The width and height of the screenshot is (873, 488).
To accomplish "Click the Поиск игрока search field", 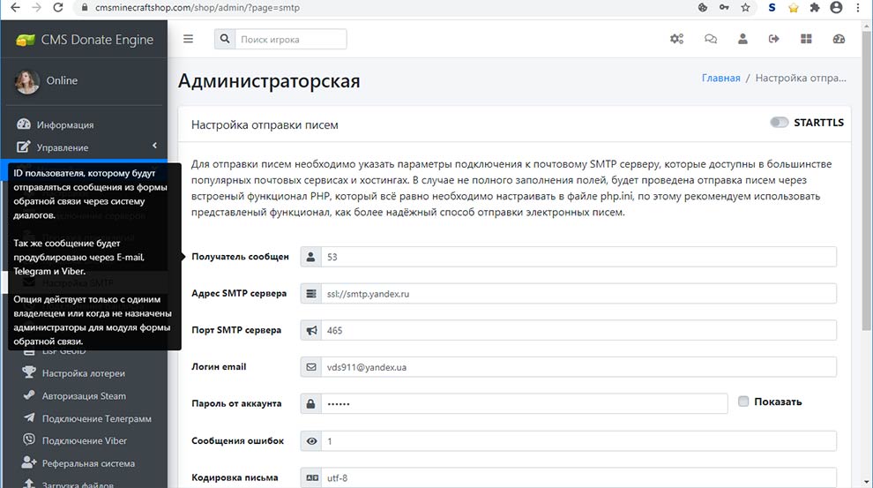I will pyautogui.click(x=290, y=39).
